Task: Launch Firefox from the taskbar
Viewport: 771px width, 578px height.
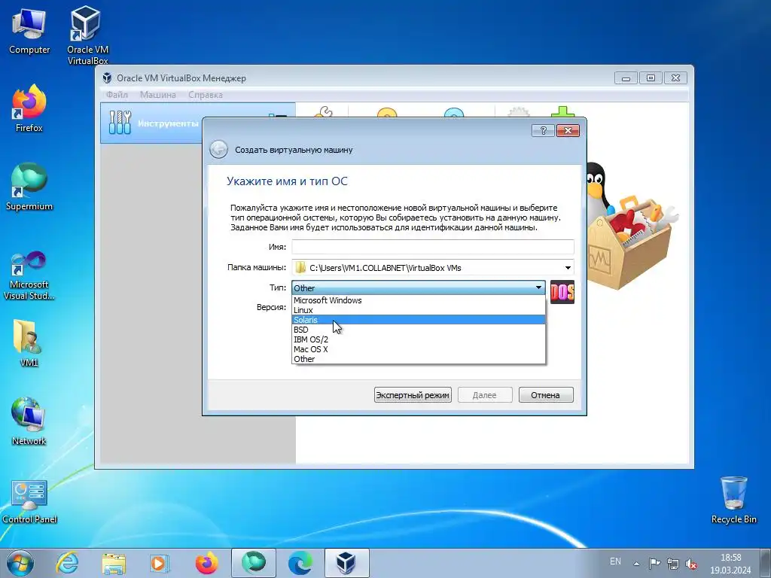Action: pos(206,563)
